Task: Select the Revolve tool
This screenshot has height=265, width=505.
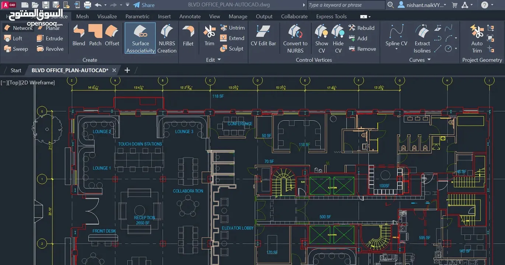Action: [50, 49]
